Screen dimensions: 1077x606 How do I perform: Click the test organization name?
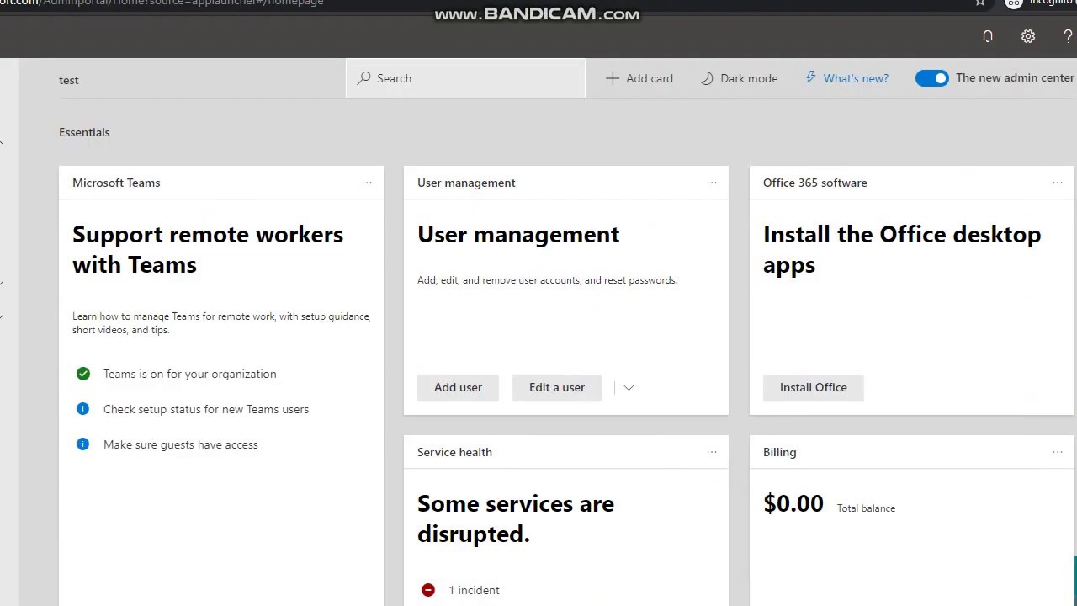[69, 80]
